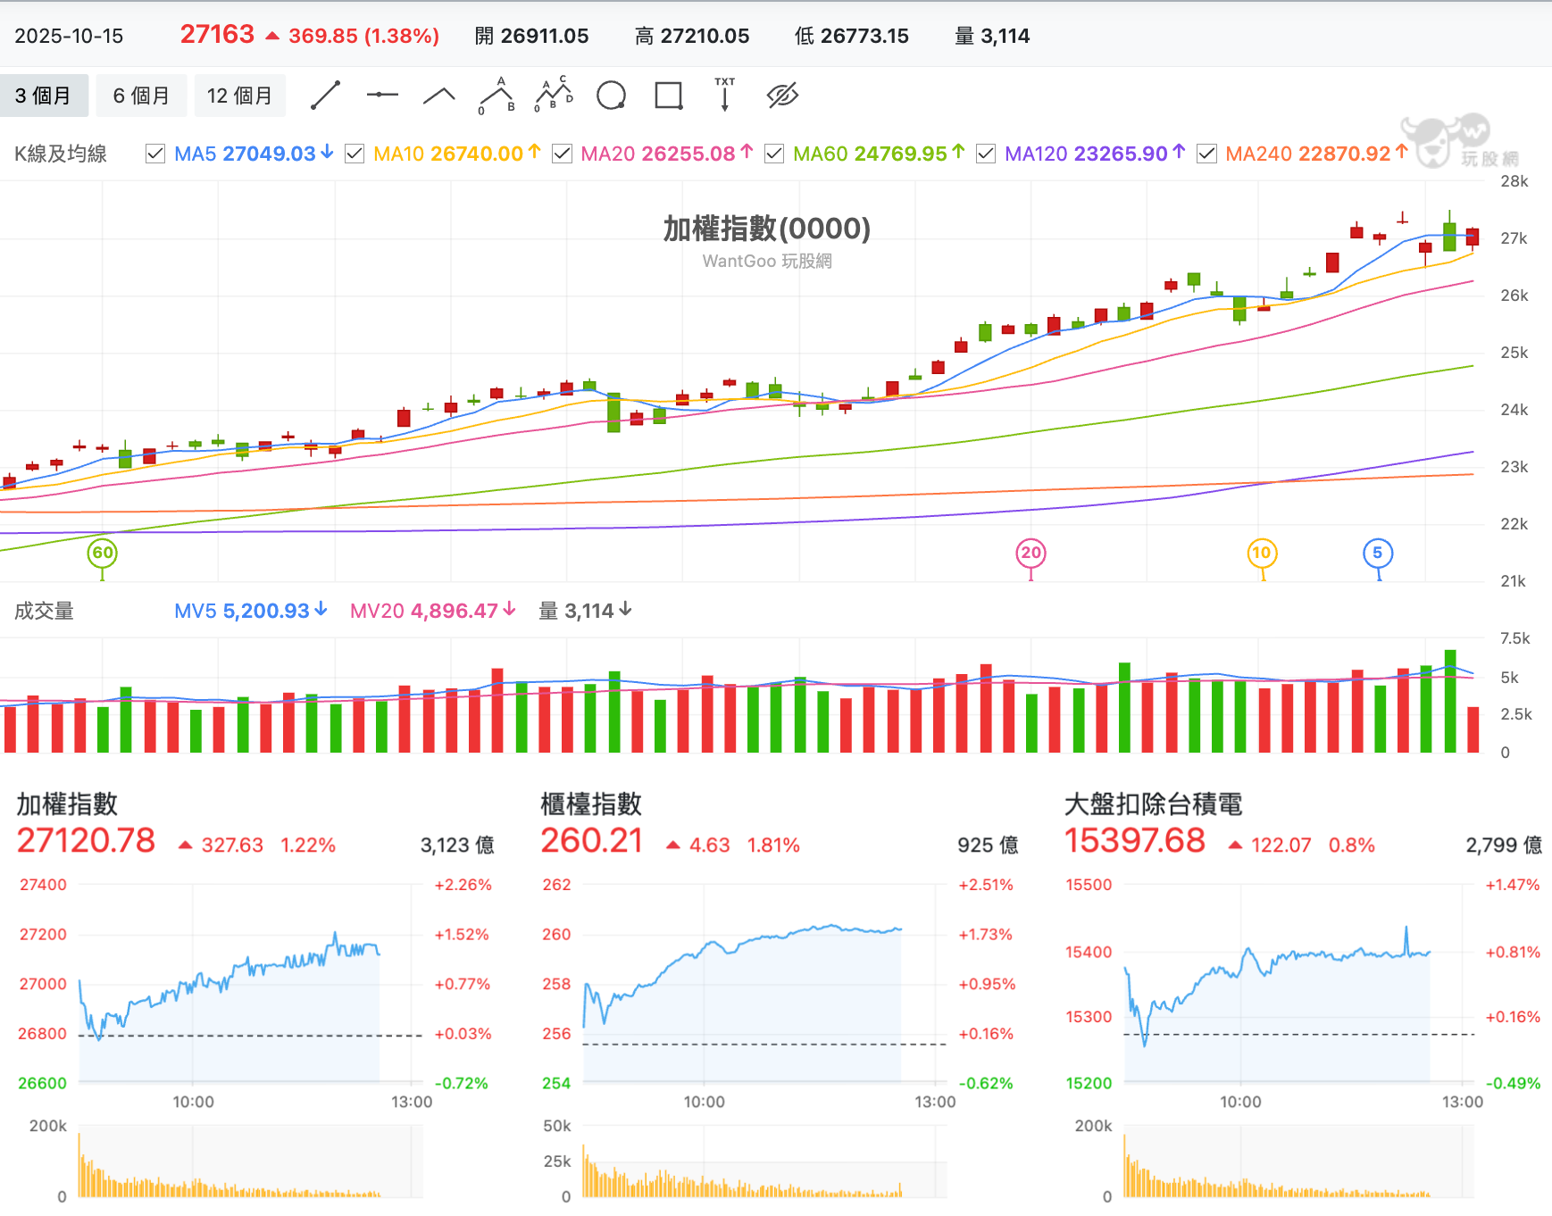This screenshot has height=1216, width=1552.
Task: Pick the circle drawing tool
Action: [x=612, y=96]
